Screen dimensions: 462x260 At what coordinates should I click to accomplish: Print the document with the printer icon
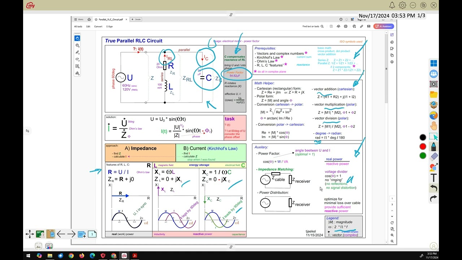(346, 26)
